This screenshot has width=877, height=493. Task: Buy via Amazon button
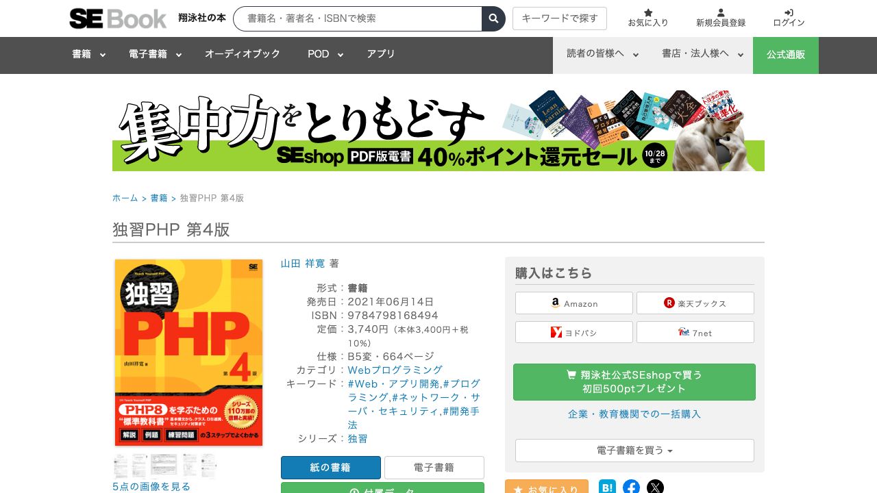click(574, 303)
